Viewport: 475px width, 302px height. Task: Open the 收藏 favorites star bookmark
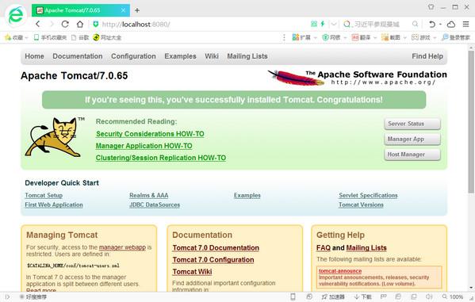click(x=14, y=37)
